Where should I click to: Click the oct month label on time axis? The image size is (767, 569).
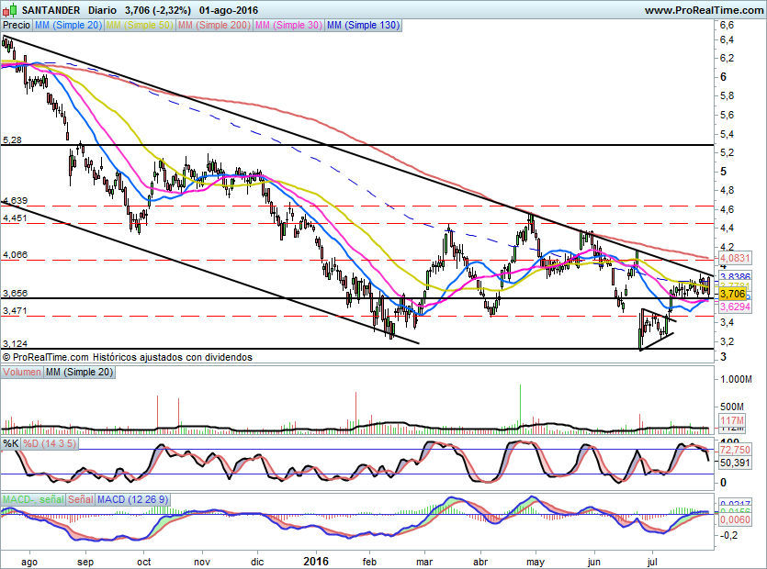(144, 563)
